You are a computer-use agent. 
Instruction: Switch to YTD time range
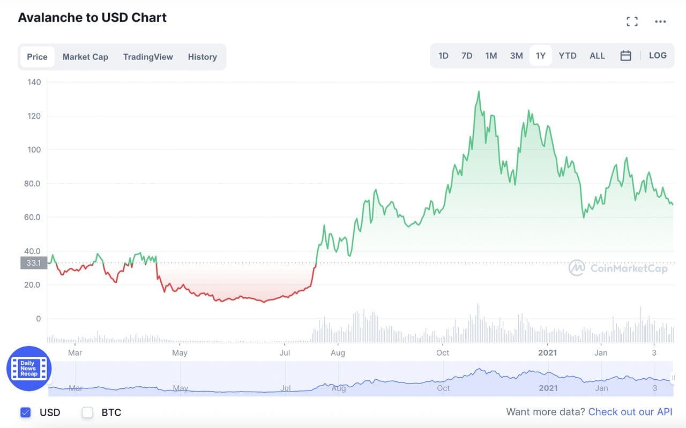[568, 56]
